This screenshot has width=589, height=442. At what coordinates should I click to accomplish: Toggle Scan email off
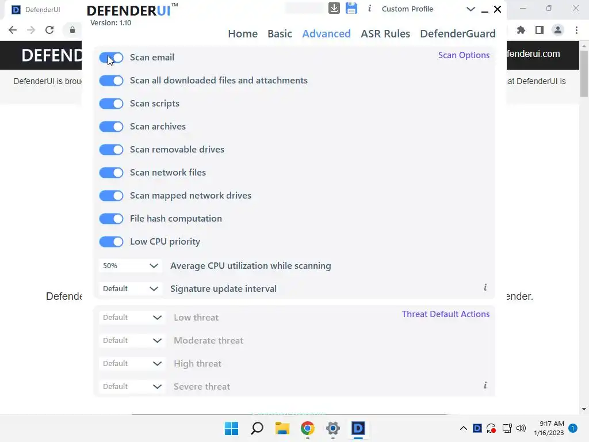point(111,58)
